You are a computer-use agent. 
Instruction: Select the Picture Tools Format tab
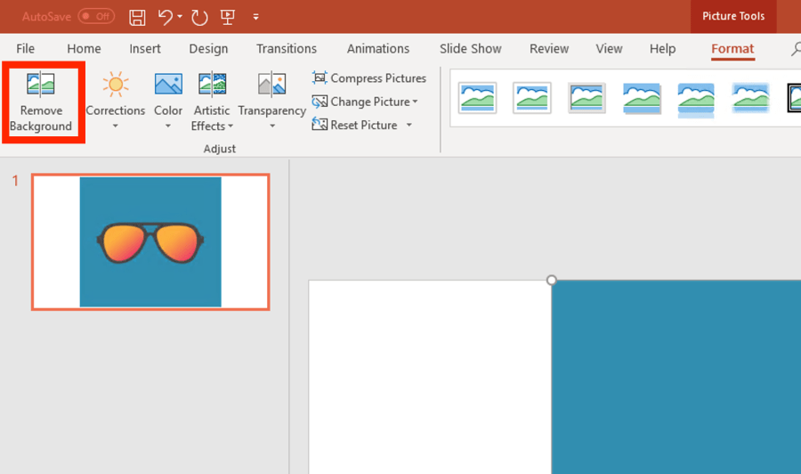tap(732, 49)
